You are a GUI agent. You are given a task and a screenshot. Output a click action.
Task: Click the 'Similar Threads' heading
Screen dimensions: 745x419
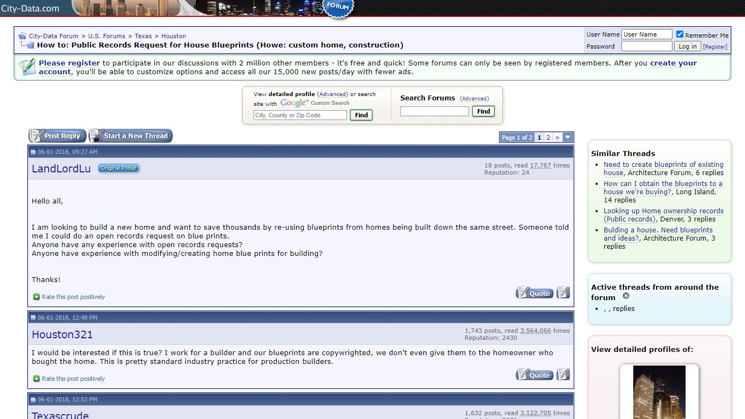coord(623,154)
